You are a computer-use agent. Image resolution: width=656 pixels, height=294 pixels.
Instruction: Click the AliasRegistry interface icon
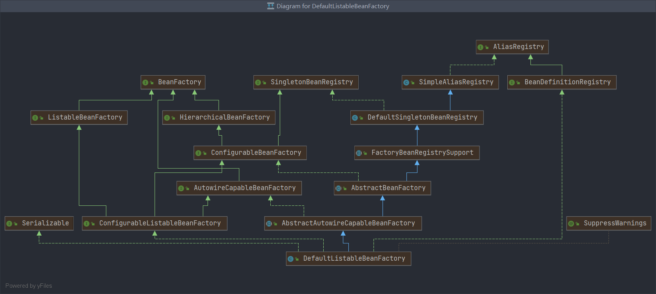(x=480, y=47)
